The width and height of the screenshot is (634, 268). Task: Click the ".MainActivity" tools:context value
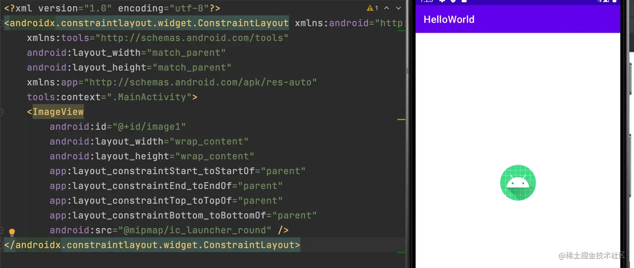click(149, 97)
